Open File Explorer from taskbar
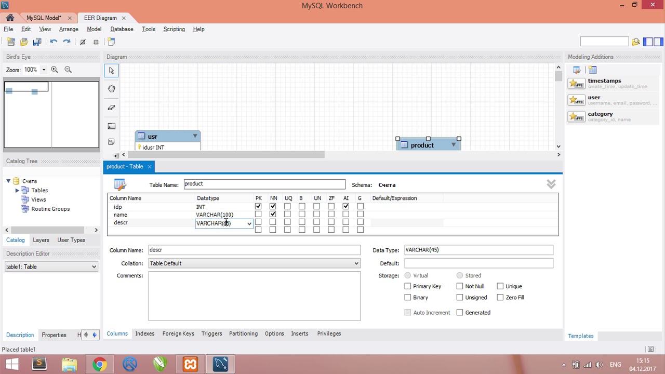The width and height of the screenshot is (665, 374). 69,364
